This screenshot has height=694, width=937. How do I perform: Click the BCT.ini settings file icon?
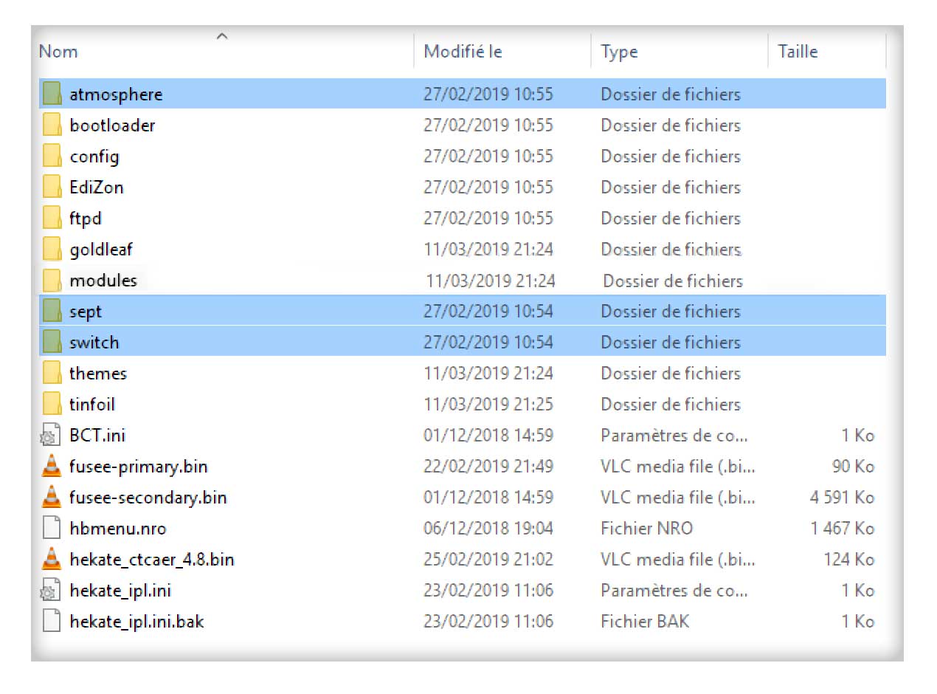tap(49, 436)
